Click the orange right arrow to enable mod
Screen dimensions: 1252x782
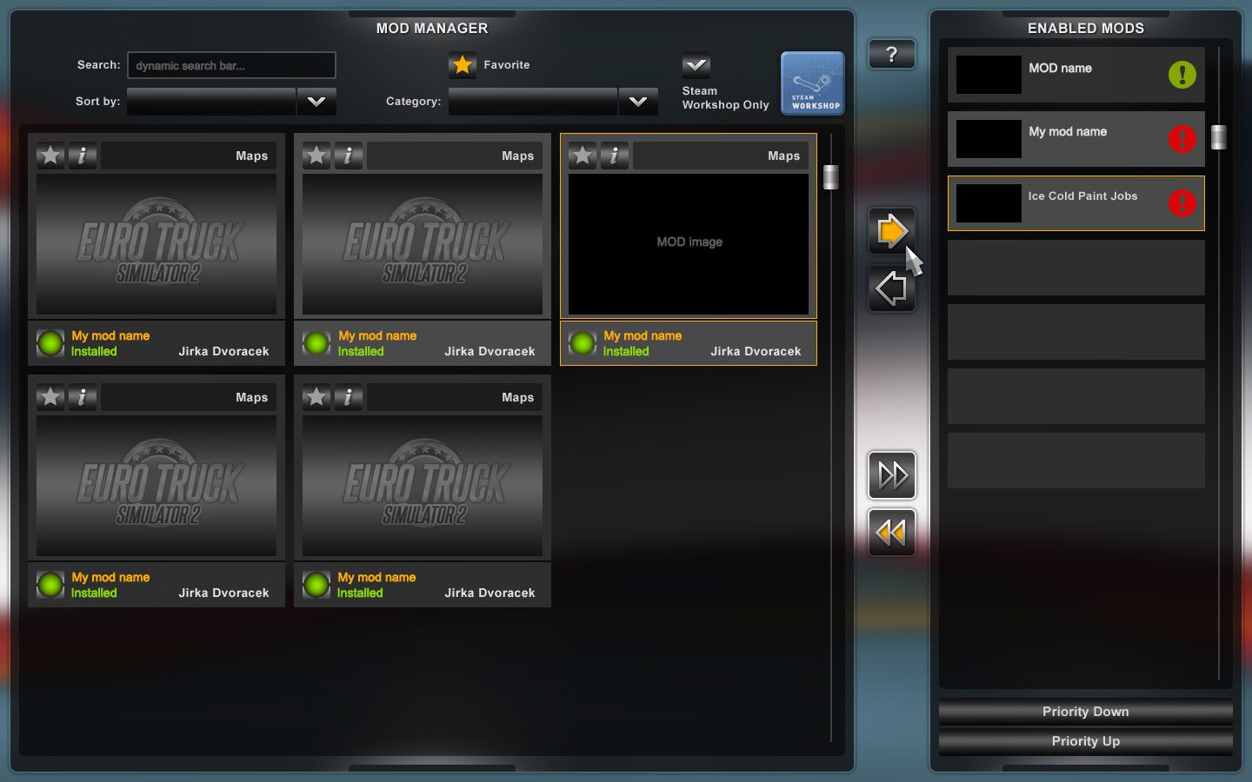click(x=891, y=231)
